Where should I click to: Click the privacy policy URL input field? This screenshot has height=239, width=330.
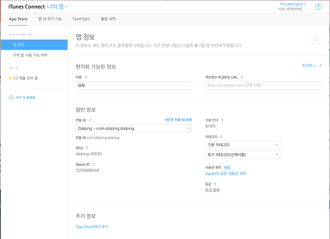click(x=263, y=85)
